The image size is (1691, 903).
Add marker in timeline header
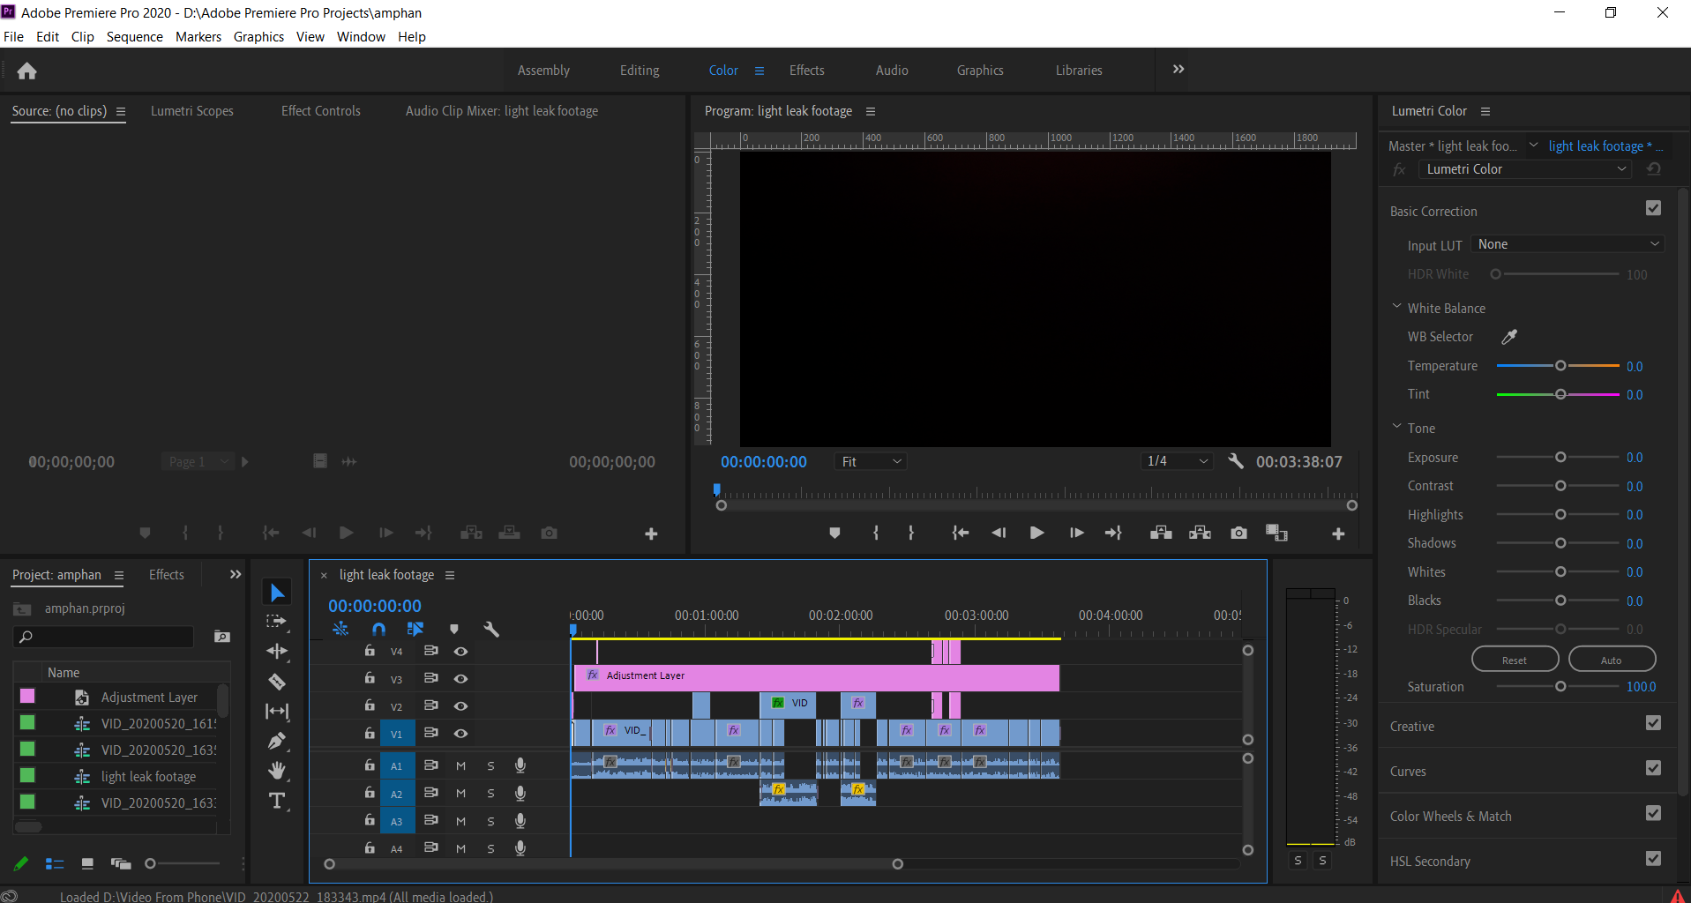(454, 629)
